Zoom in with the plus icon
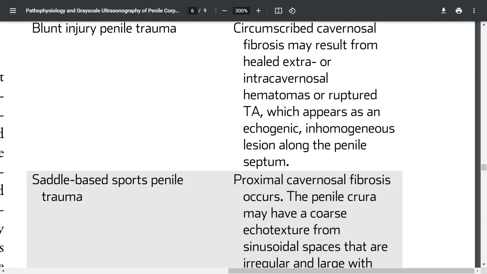The height and width of the screenshot is (274, 487). coord(258,11)
